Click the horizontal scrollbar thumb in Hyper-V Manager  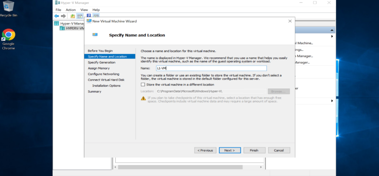[180, 167]
